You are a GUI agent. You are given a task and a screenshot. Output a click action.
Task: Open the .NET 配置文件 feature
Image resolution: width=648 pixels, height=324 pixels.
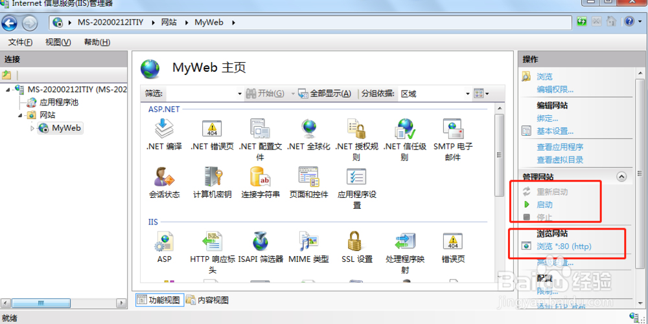(260, 139)
